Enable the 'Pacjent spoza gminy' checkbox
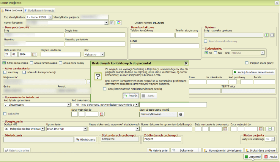 click(x=247, y=63)
